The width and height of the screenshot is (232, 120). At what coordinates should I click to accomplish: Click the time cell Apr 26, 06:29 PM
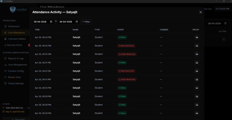(x=43, y=96)
